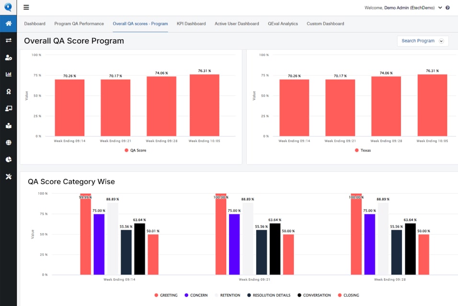Click the bar chart sidebar icon

9,74
